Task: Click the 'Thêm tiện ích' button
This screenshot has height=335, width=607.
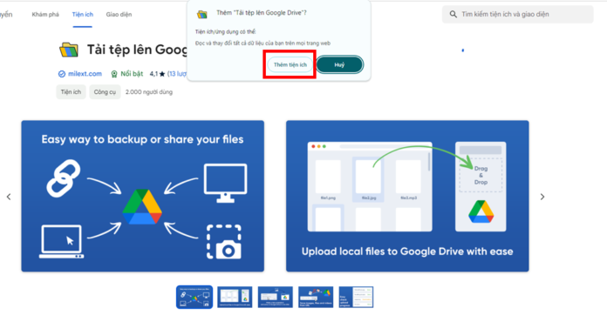Action: (x=290, y=64)
